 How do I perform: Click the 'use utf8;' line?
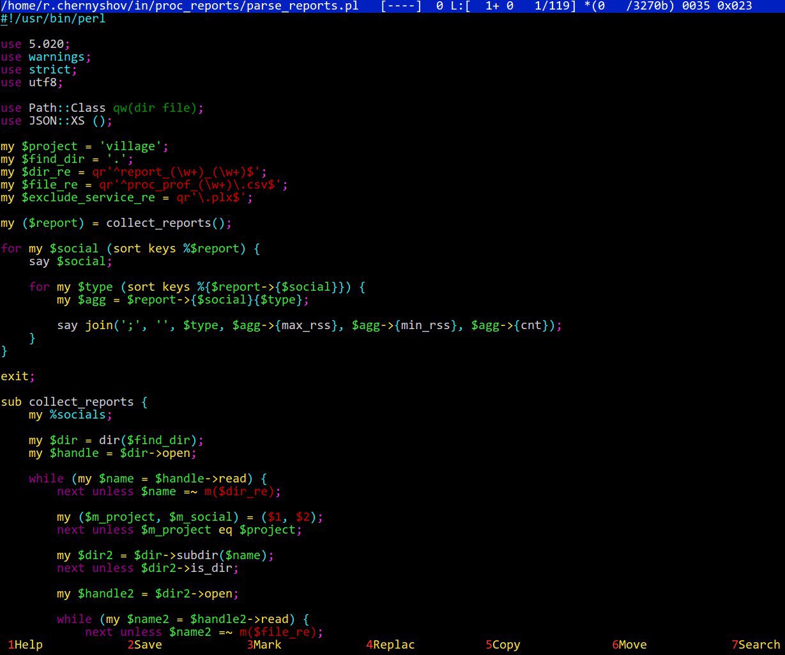(32, 82)
